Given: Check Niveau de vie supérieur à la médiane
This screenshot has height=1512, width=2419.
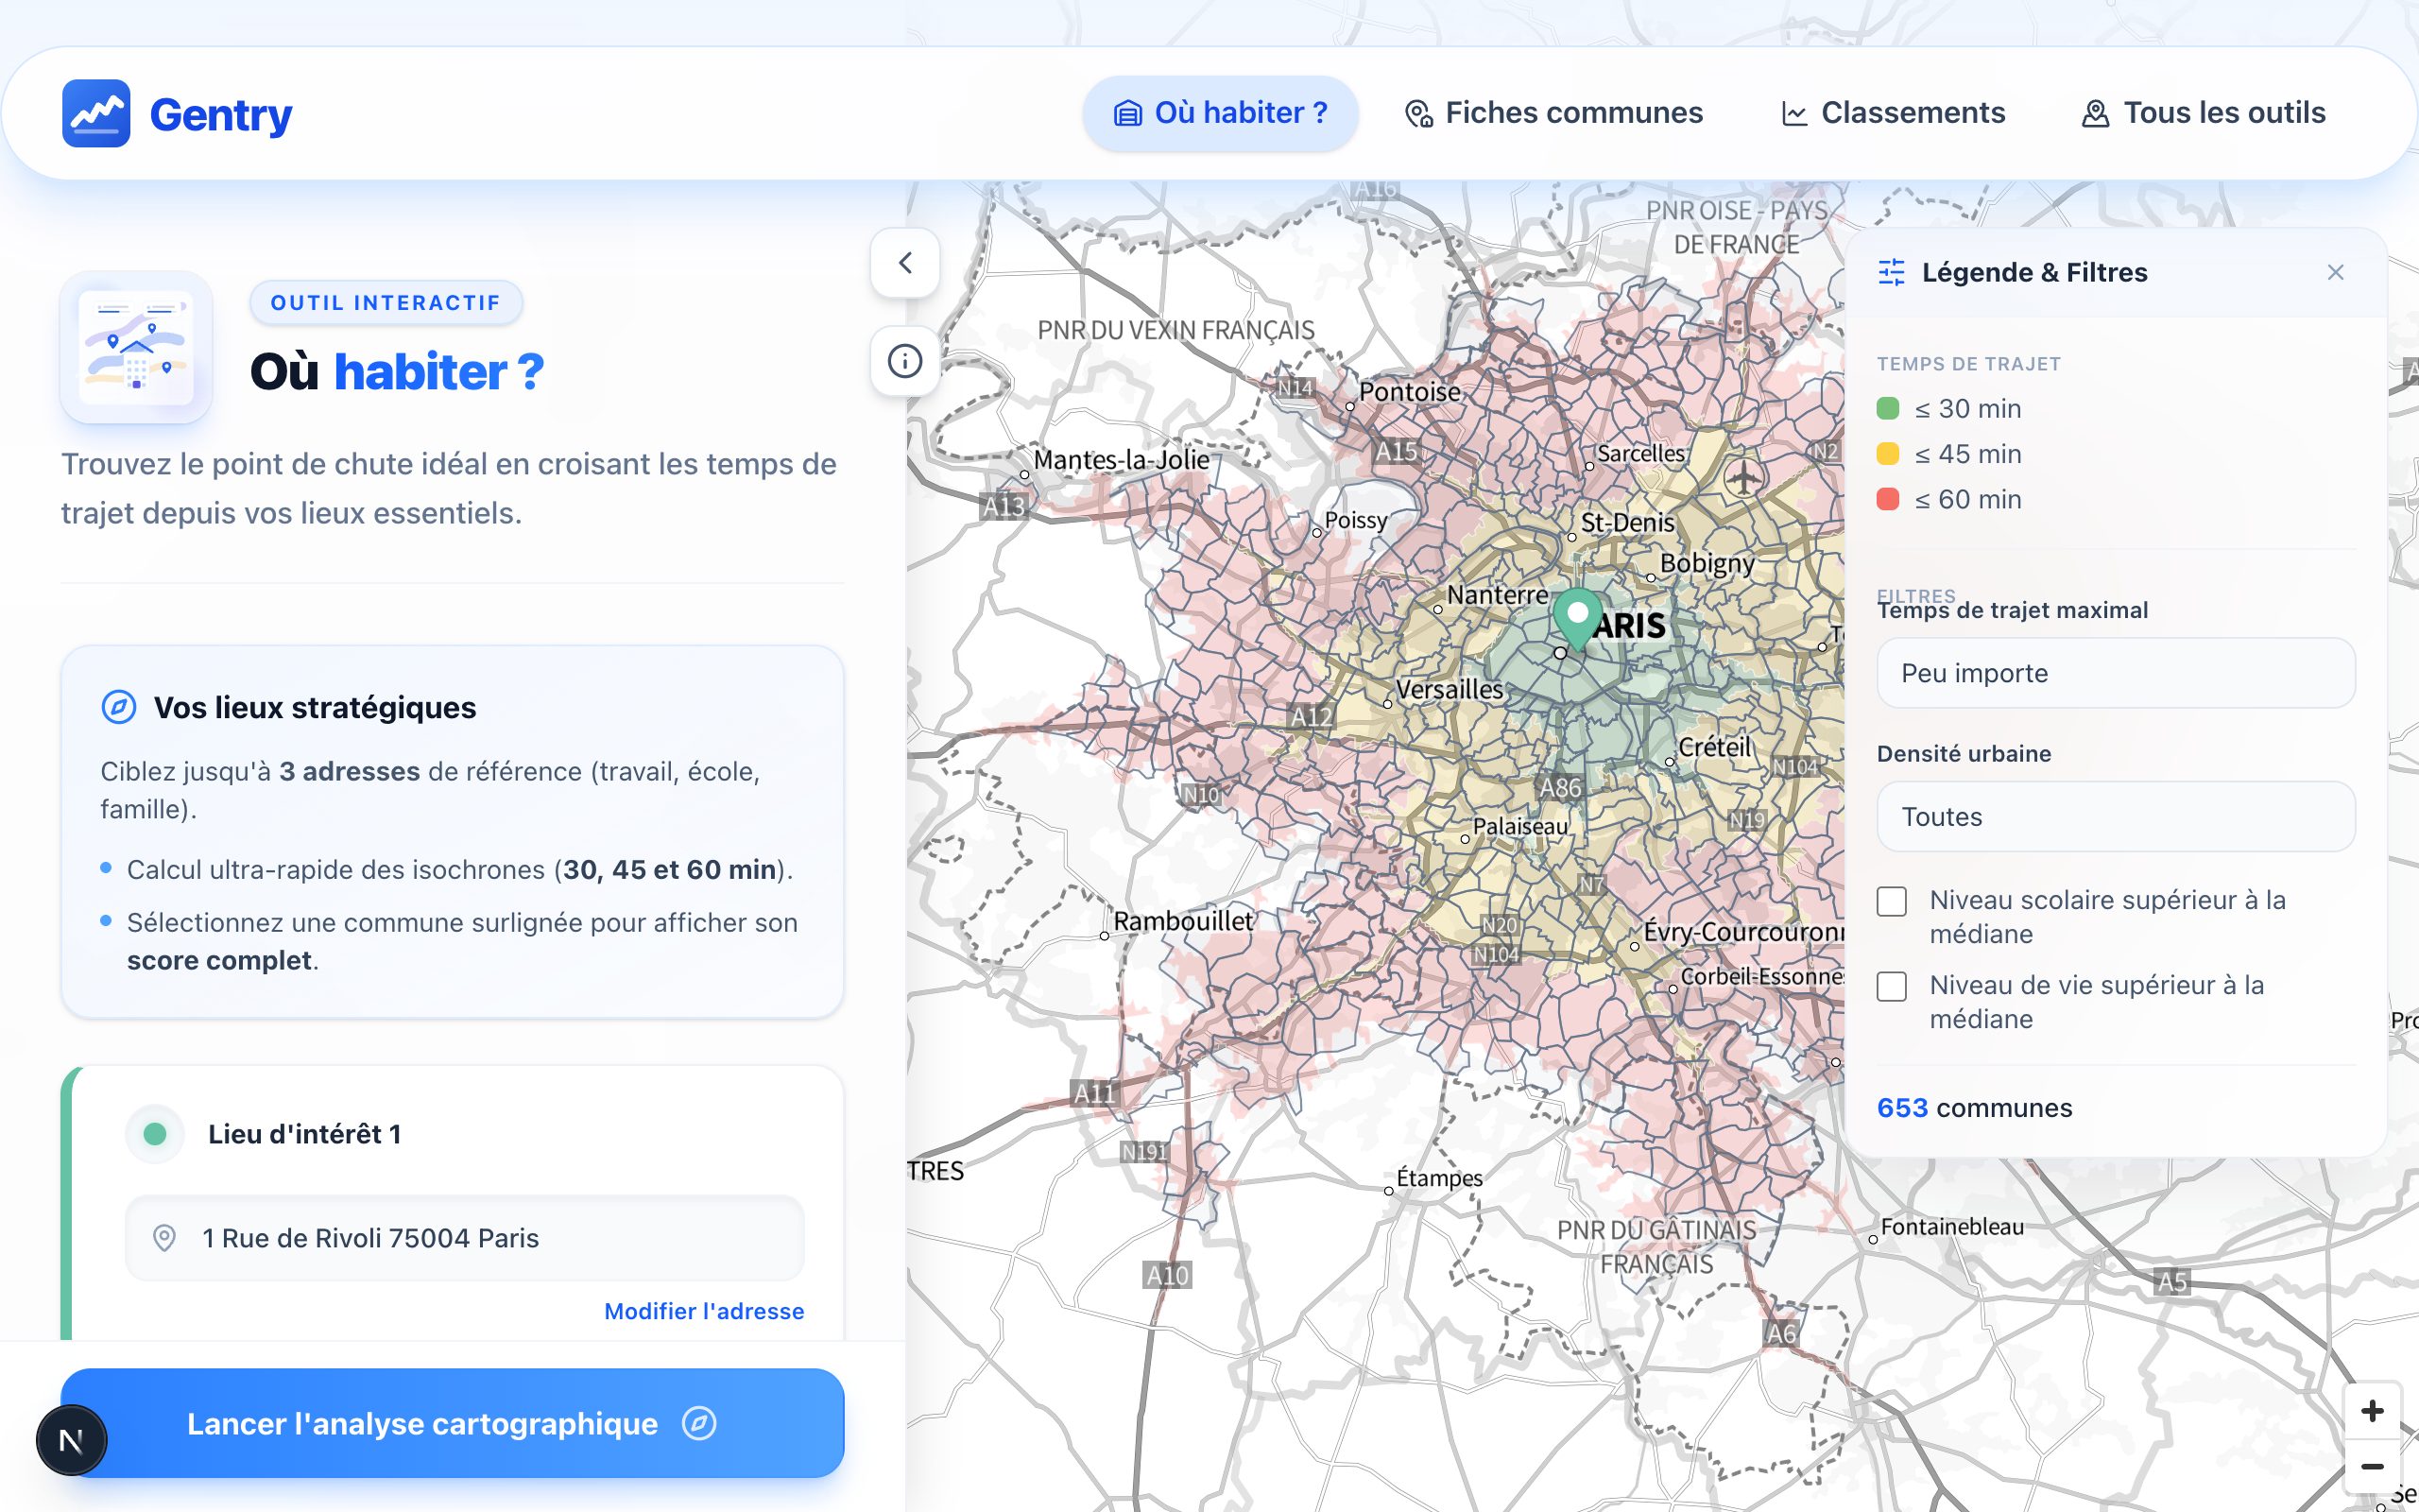Looking at the screenshot, I should [1891, 986].
